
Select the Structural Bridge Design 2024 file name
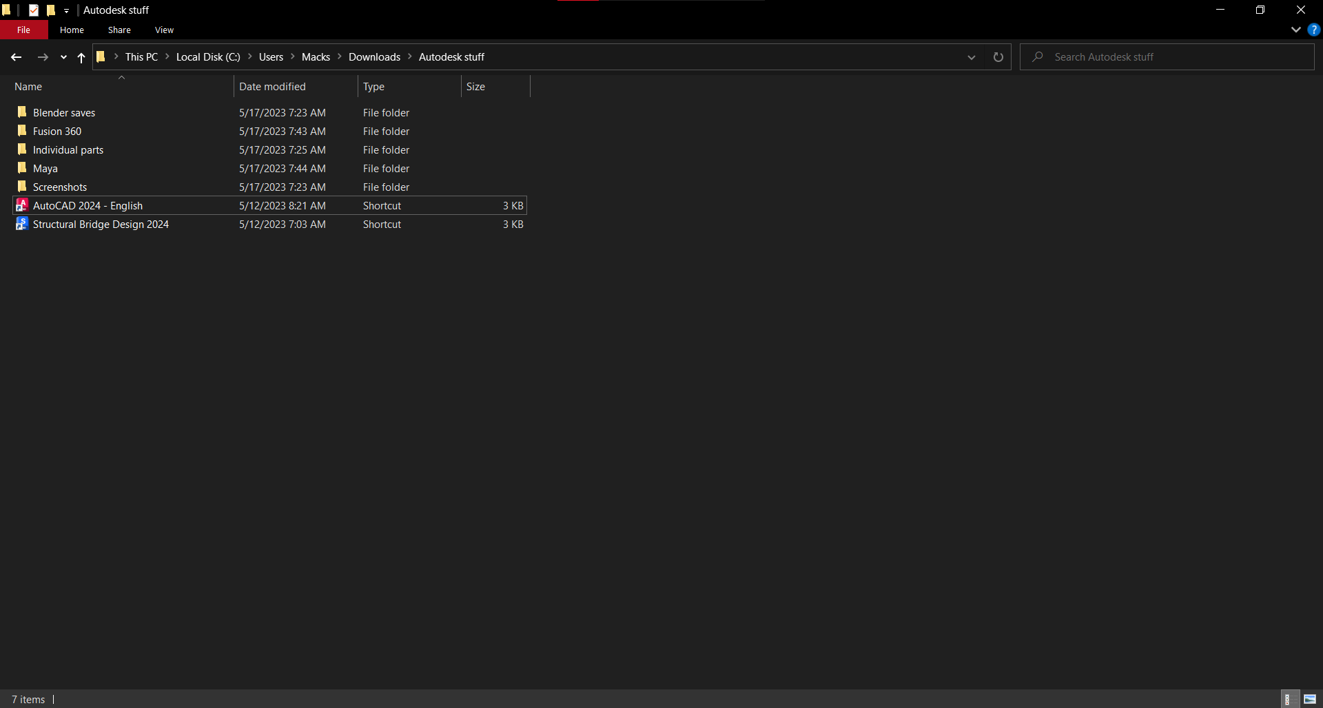tap(101, 225)
